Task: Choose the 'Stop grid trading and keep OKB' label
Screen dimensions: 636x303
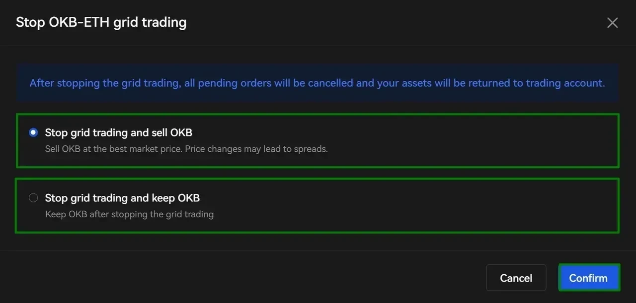Action: 122,198
